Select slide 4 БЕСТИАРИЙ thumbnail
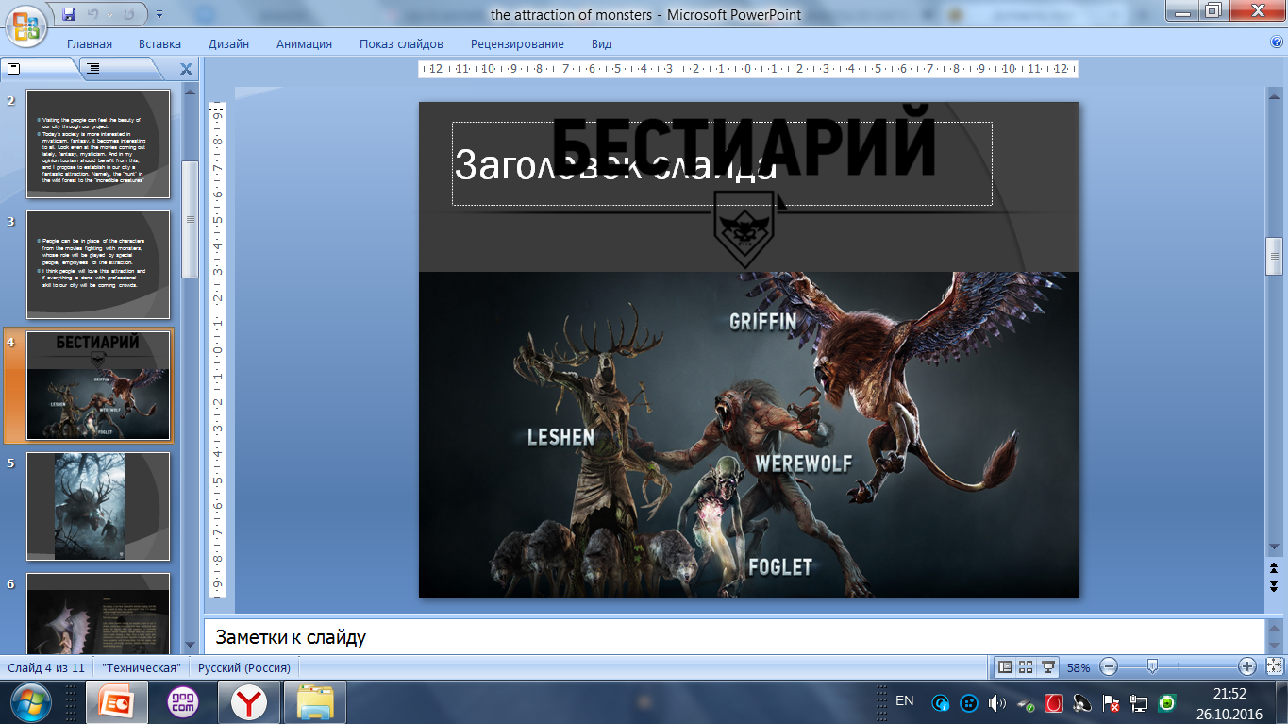1288x724 pixels. [x=98, y=385]
